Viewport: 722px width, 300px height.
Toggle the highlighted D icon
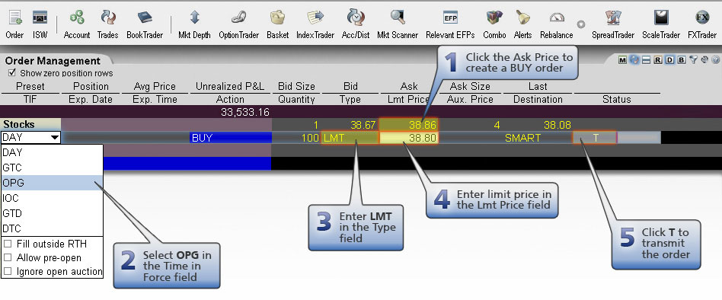(x=669, y=60)
